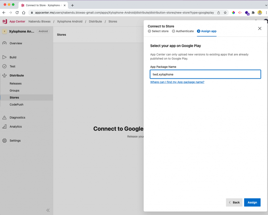Click the purple extension with badge
The width and height of the screenshot is (268, 215).
247,13
